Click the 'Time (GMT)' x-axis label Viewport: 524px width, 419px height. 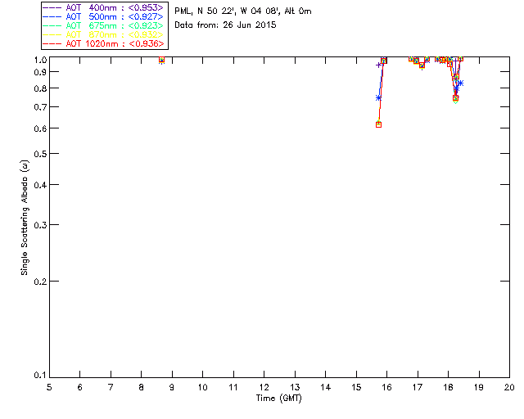pyautogui.click(x=278, y=399)
